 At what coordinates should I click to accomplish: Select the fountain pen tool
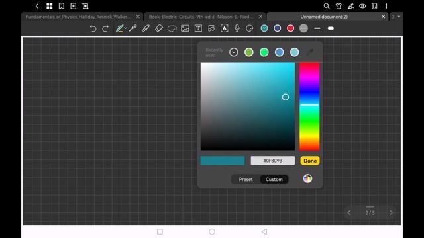pyautogui.click(x=132, y=28)
